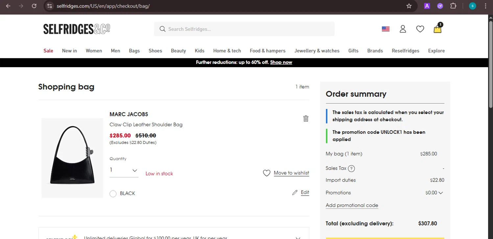The width and height of the screenshot is (493, 239).
Task: Focus the Search Selfridges input field
Action: (x=244, y=29)
